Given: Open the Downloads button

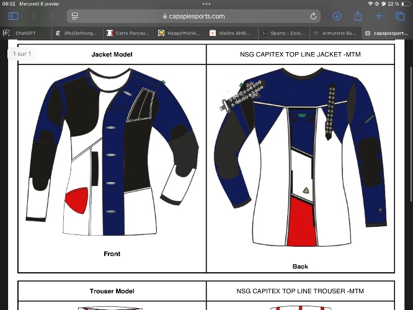Looking at the screenshot, I should [337, 16].
